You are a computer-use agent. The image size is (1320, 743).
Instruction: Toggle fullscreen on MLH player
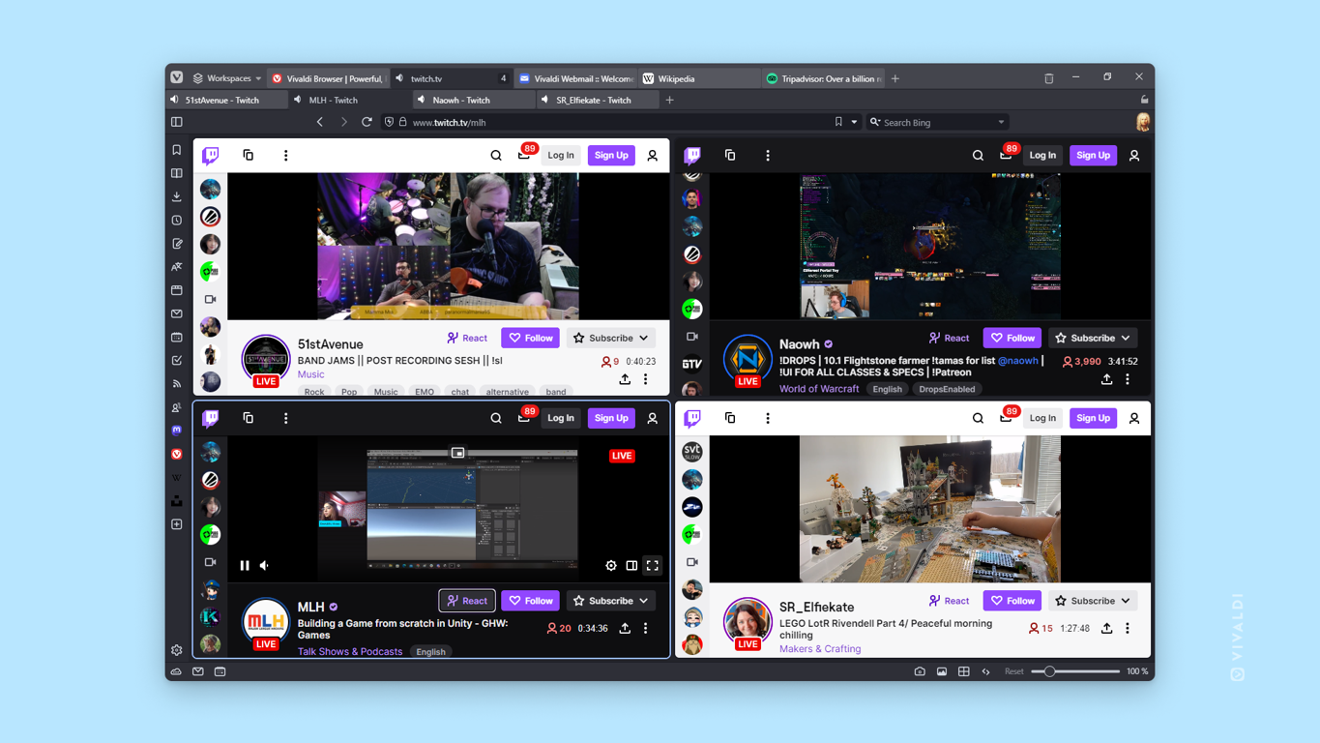click(x=653, y=566)
